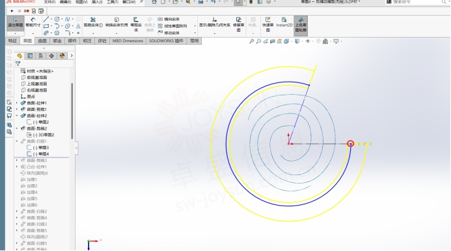The width and height of the screenshot is (451, 251).
Task: Switch to the MBD Dimensions tab
Action: tap(128, 41)
